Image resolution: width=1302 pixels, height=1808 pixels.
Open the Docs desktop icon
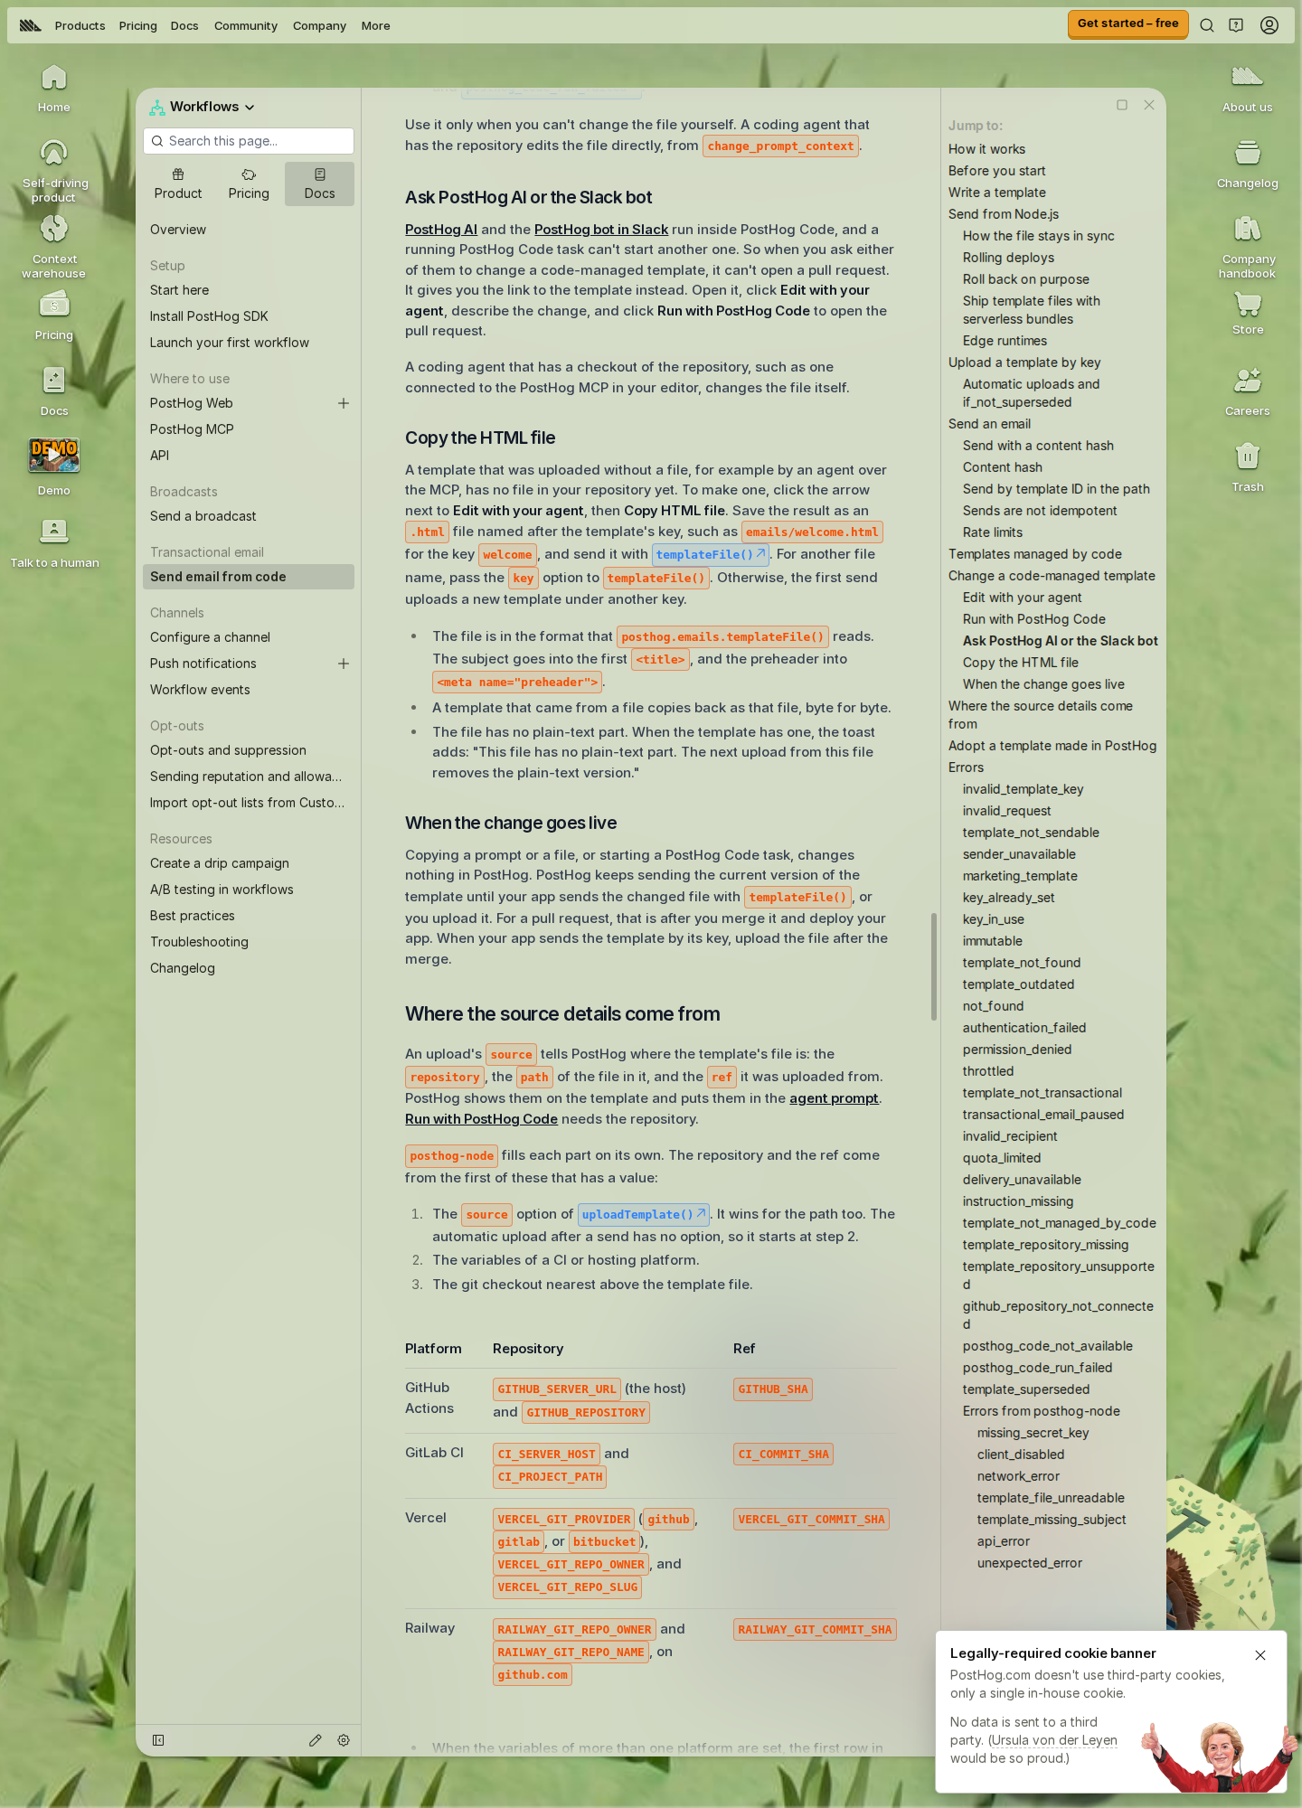(53, 391)
